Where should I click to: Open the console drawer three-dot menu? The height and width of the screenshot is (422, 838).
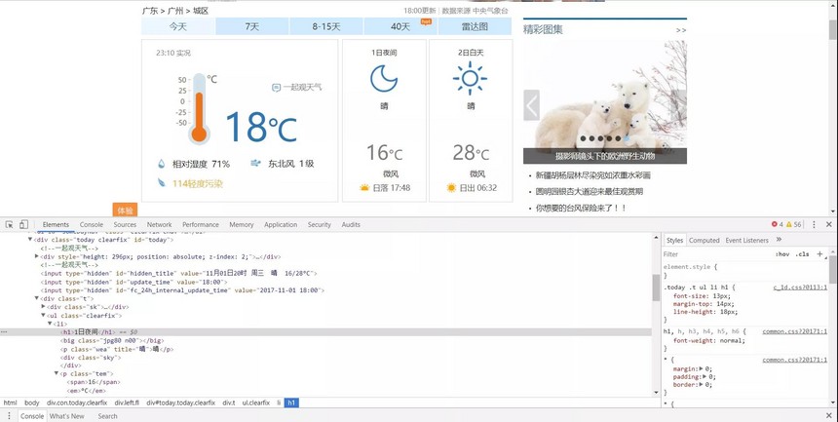tap(8, 416)
